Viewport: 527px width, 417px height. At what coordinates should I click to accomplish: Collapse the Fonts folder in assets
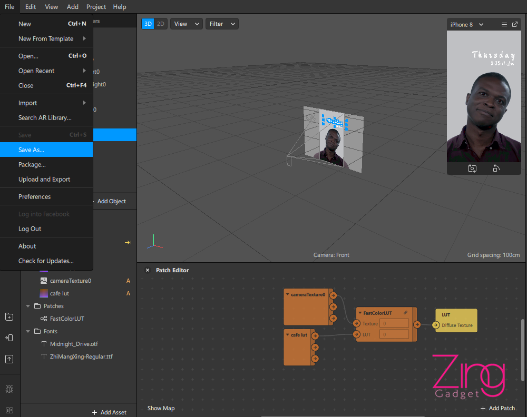pyautogui.click(x=28, y=331)
